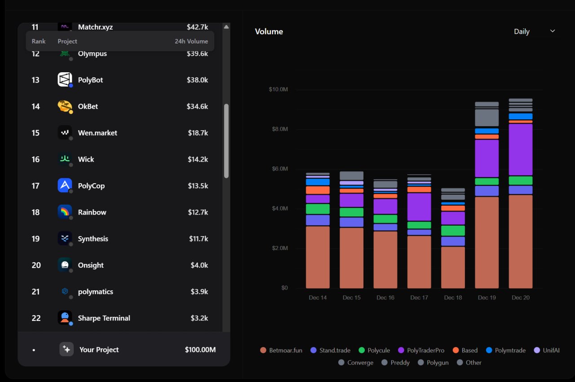Click the Wen.market logo icon

(x=65, y=133)
